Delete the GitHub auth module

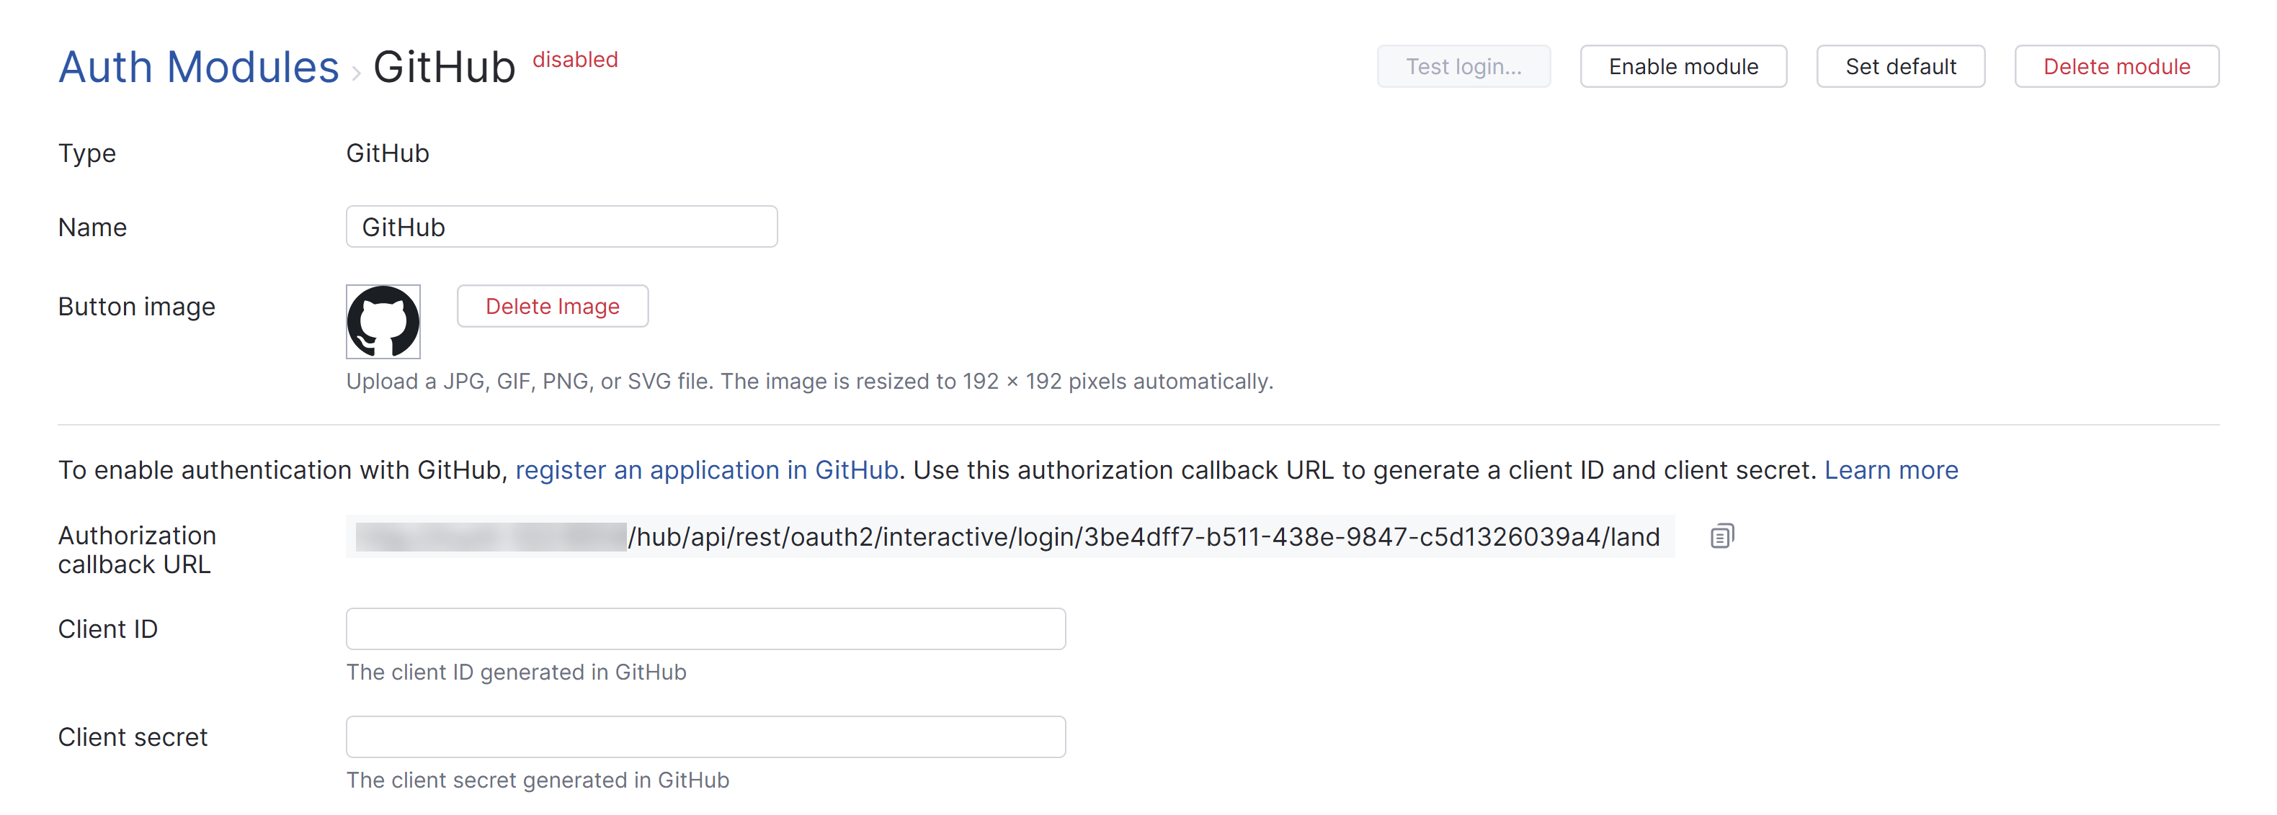(x=2116, y=66)
